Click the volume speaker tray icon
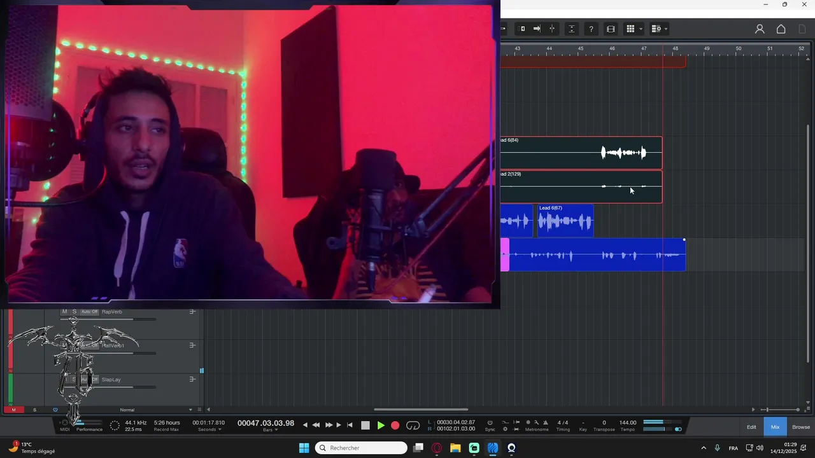The image size is (815, 458). click(x=760, y=448)
